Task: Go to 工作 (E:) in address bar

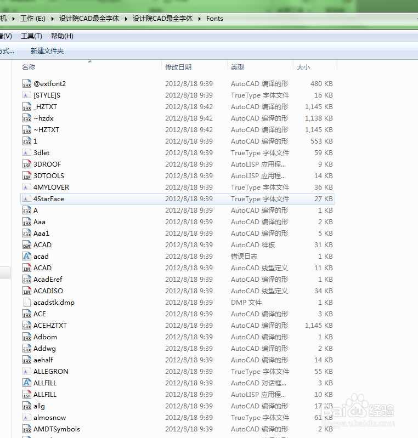Action: 33,19
